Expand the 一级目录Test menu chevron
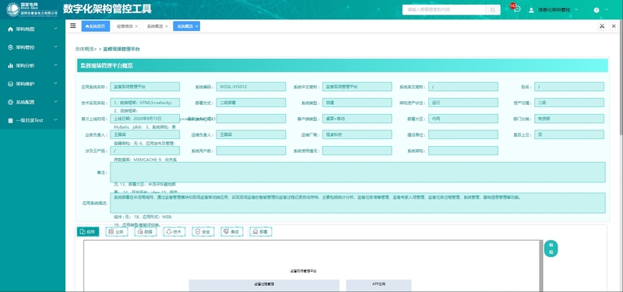623x292 pixels. tap(55, 120)
